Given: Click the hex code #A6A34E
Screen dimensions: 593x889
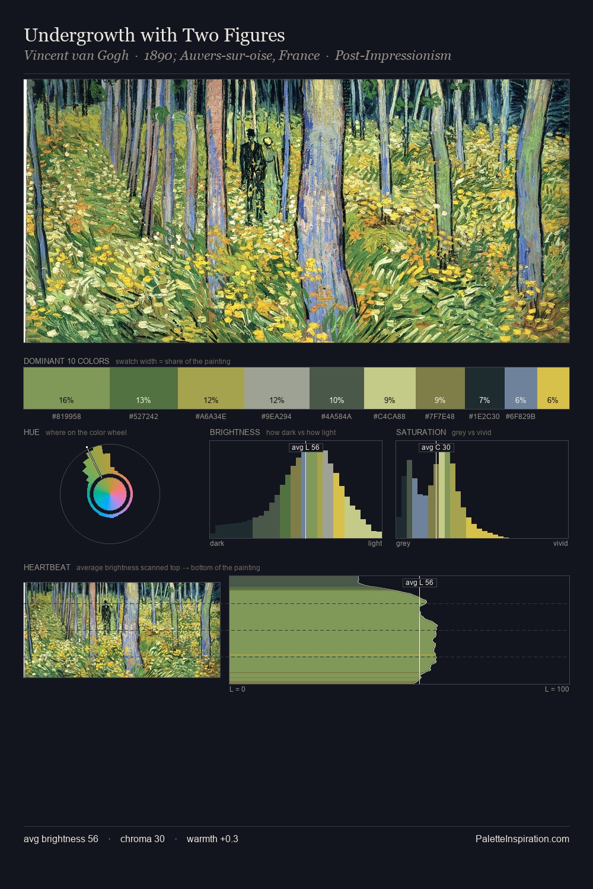Looking at the screenshot, I should click(x=211, y=417).
